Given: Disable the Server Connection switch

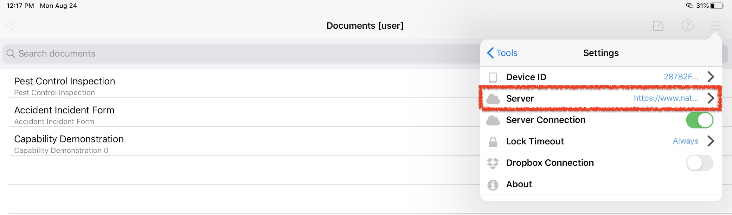Looking at the screenshot, I should 700,120.
